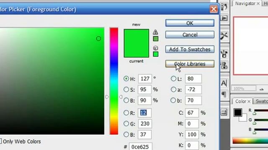The height and width of the screenshot is (150, 268).
Task: Click the new color preview swatch
Action: (x=137, y=36)
